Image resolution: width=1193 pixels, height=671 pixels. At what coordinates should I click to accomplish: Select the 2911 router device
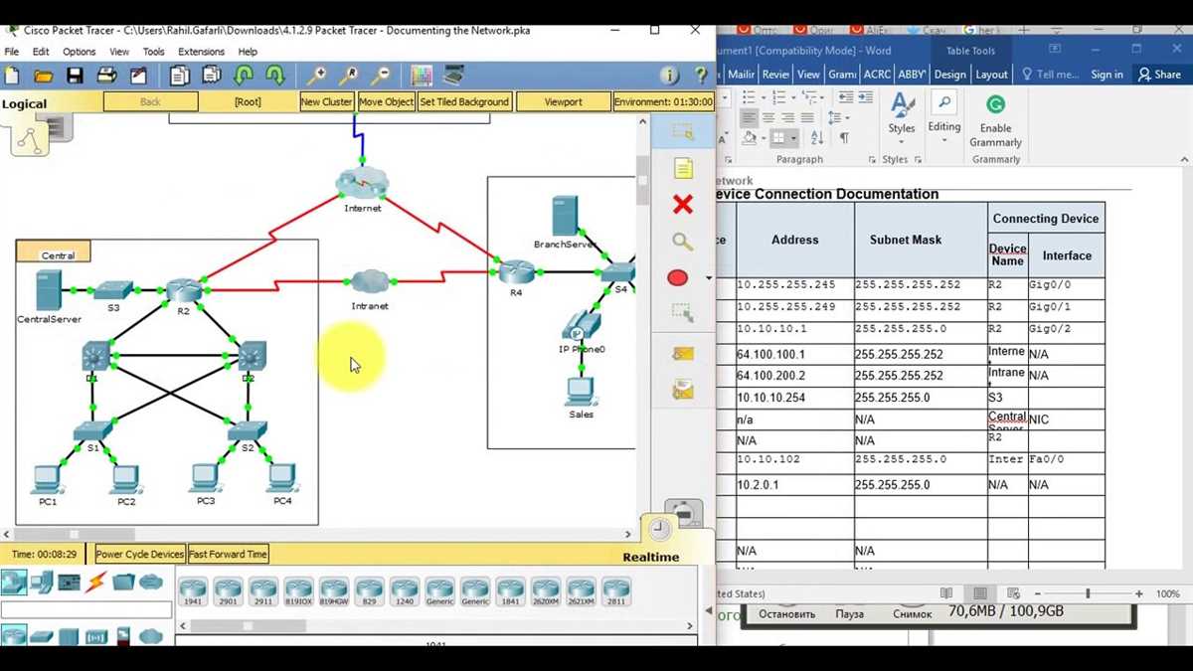click(x=263, y=591)
